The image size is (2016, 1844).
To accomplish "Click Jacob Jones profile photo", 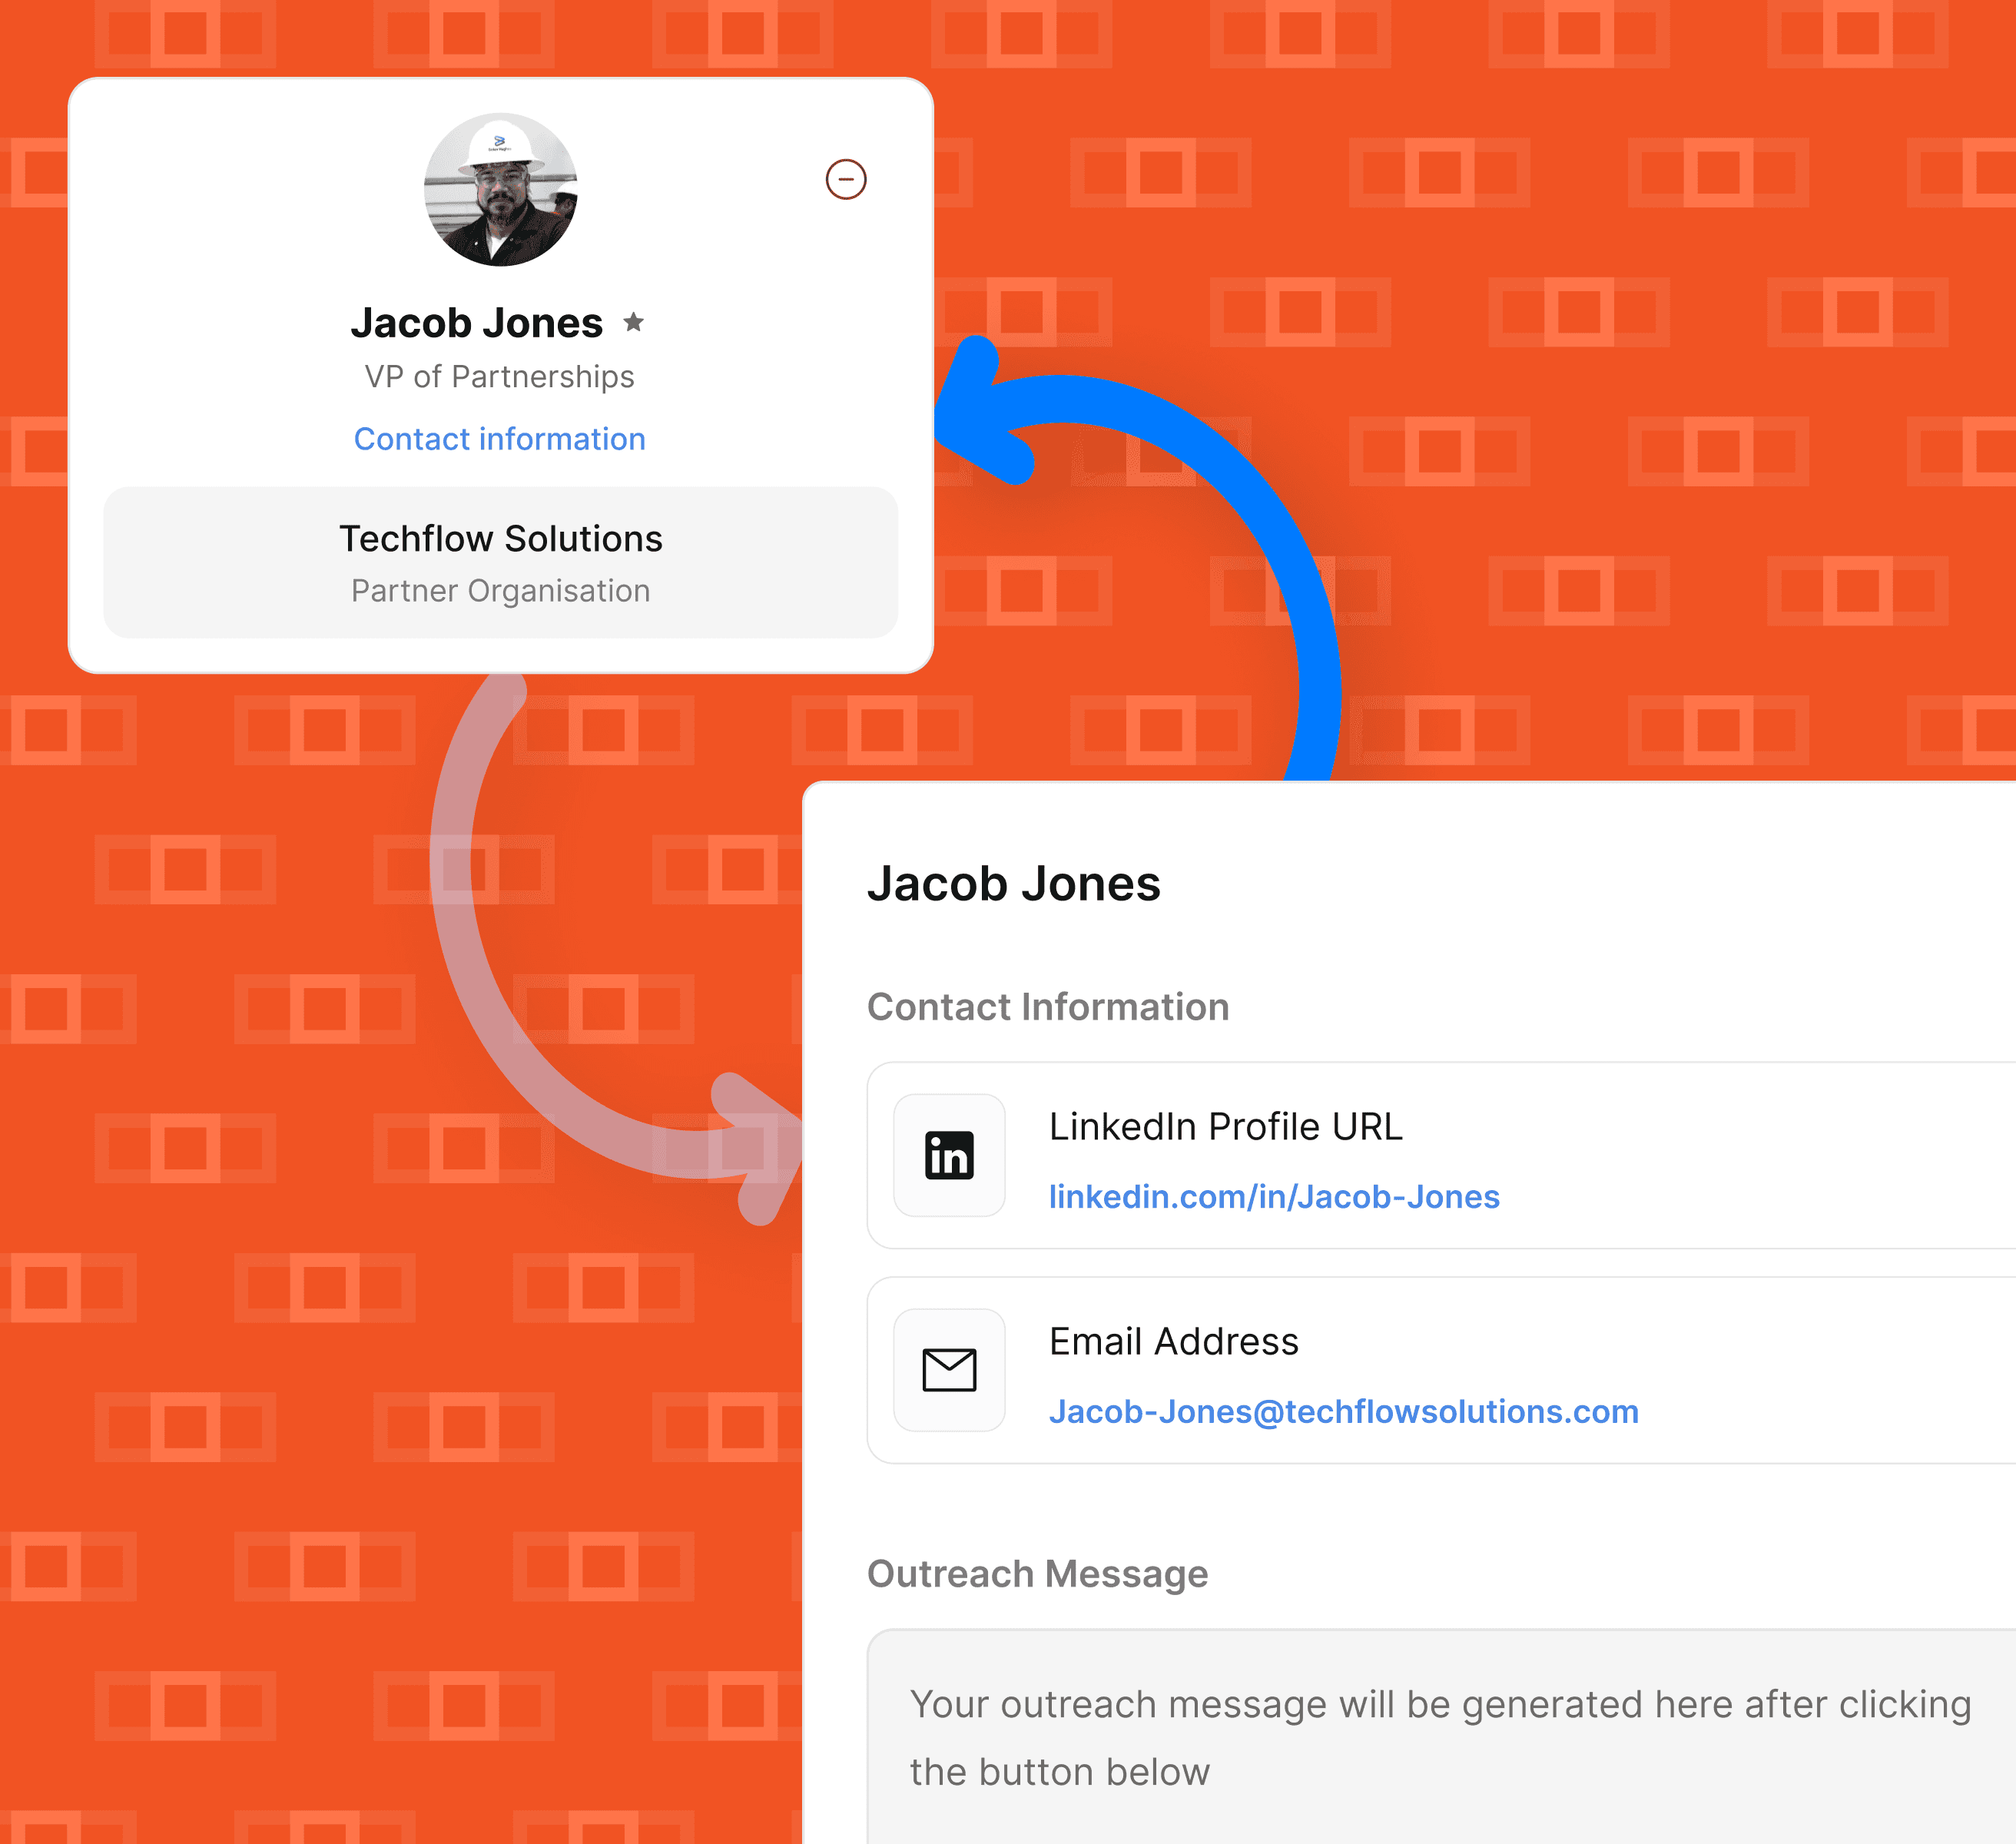I will [x=500, y=190].
